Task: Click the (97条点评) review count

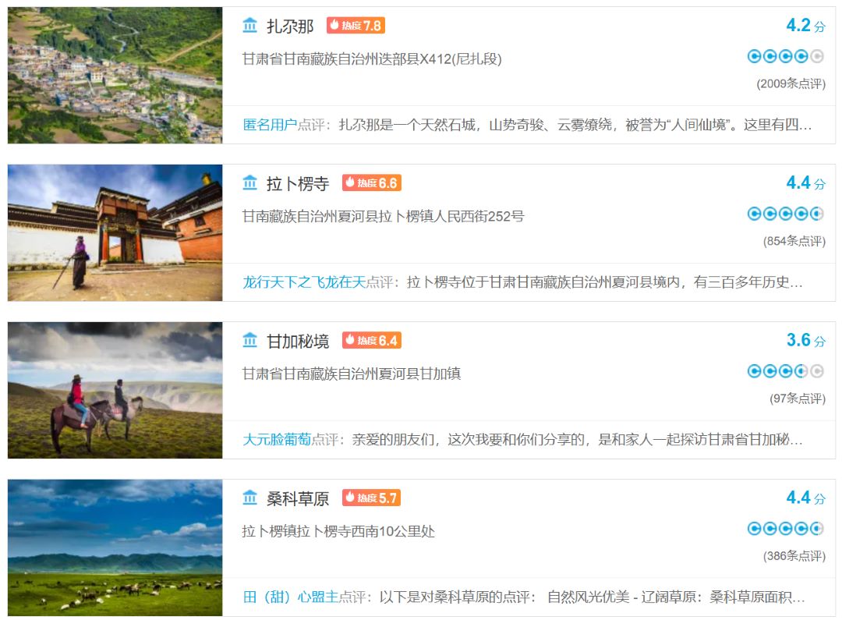Action: (x=798, y=399)
